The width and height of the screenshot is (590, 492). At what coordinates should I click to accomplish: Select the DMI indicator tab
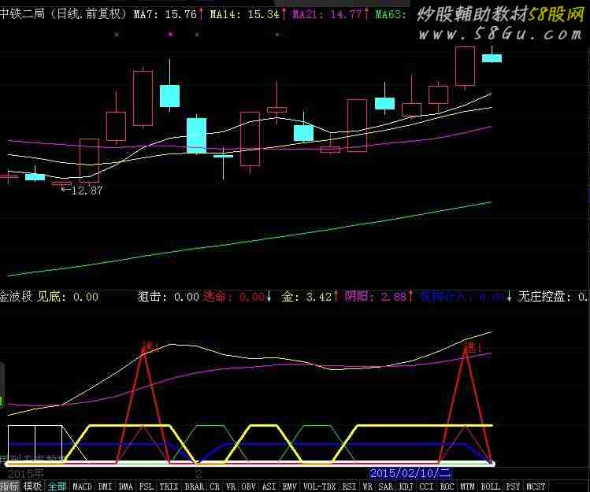pos(105,486)
